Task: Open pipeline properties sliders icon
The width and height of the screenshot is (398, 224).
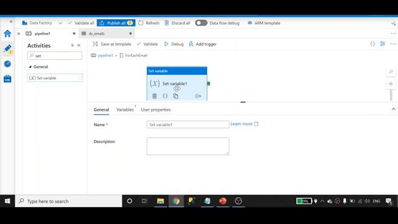Action: (382, 44)
